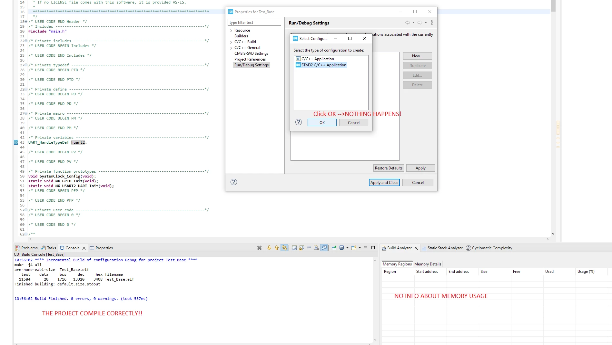Close the Console tab

pos(84,248)
